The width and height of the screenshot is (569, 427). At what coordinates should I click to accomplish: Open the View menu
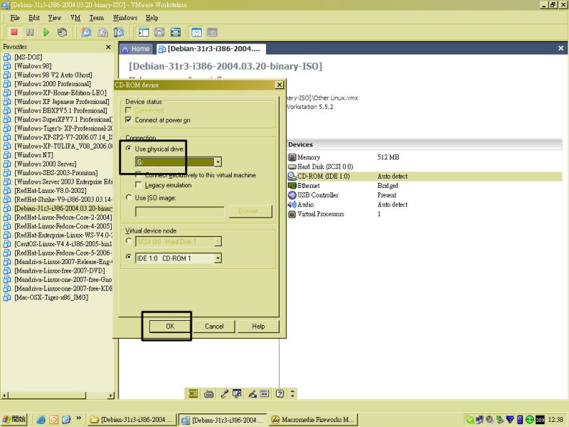click(55, 18)
